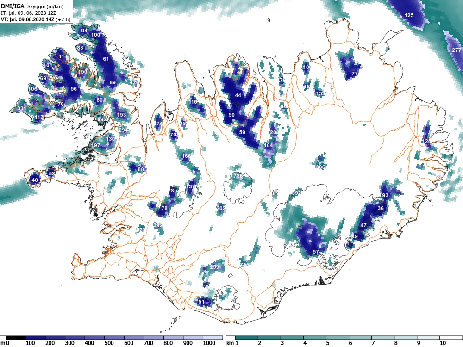Select the legend swatch between 300 and 400 m
463x347 pixels.
click(x=75, y=338)
